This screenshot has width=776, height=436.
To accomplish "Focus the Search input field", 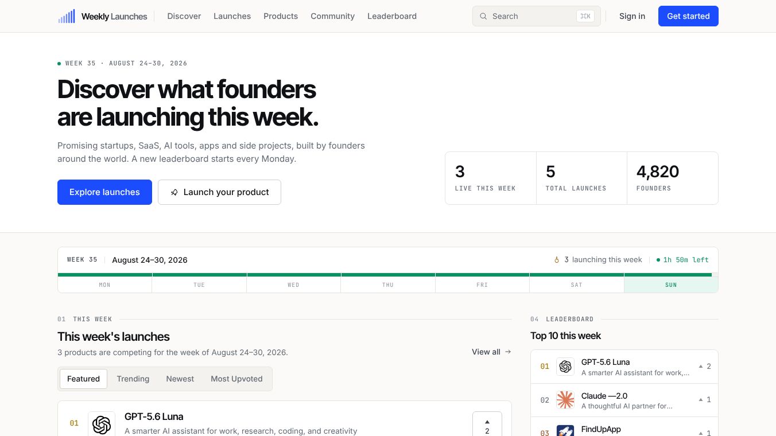I will pos(536,16).
